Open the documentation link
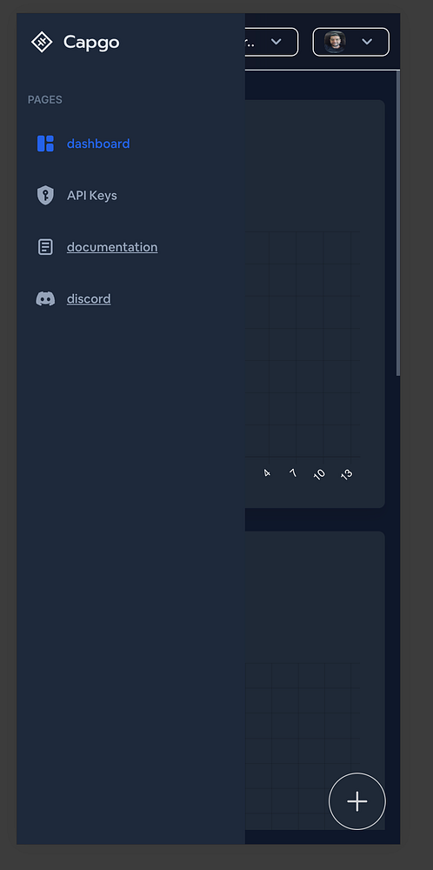The width and height of the screenshot is (433, 870). 112,247
